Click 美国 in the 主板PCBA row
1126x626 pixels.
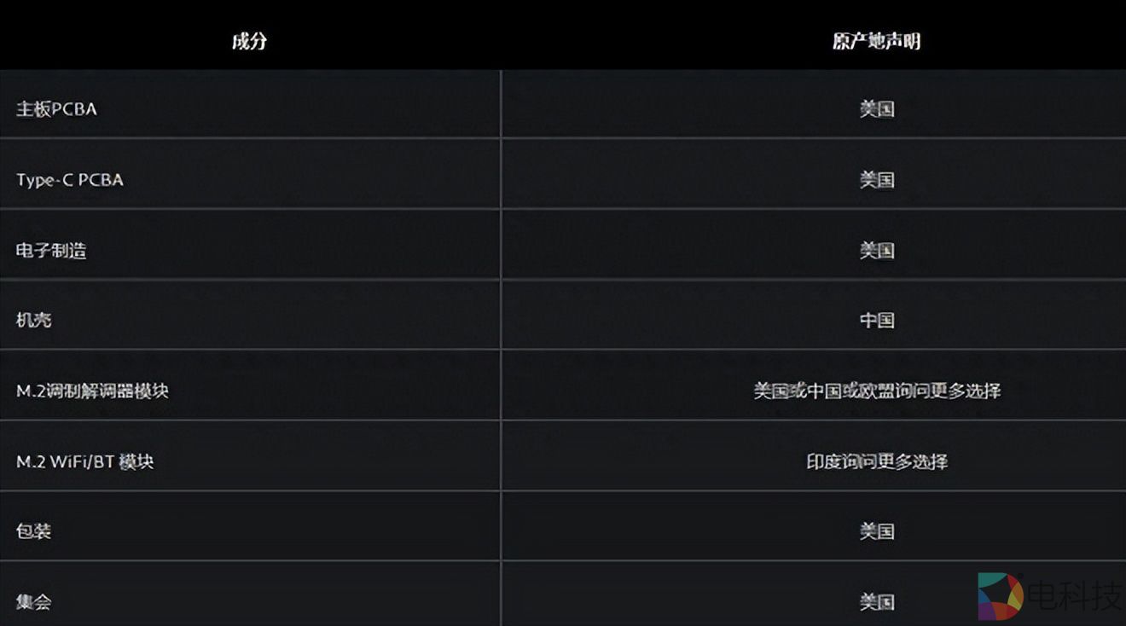(x=876, y=109)
